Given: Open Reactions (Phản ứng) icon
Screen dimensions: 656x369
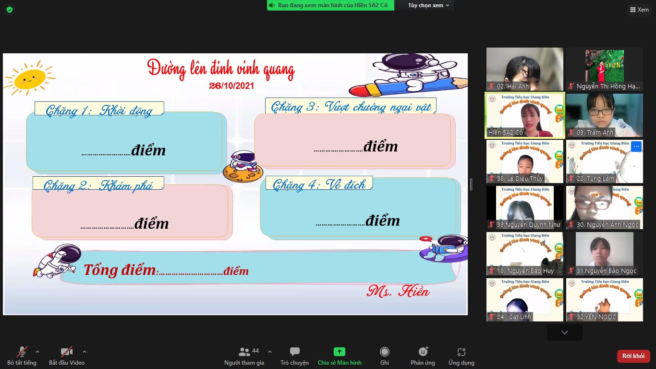Looking at the screenshot, I should pos(423,352).
